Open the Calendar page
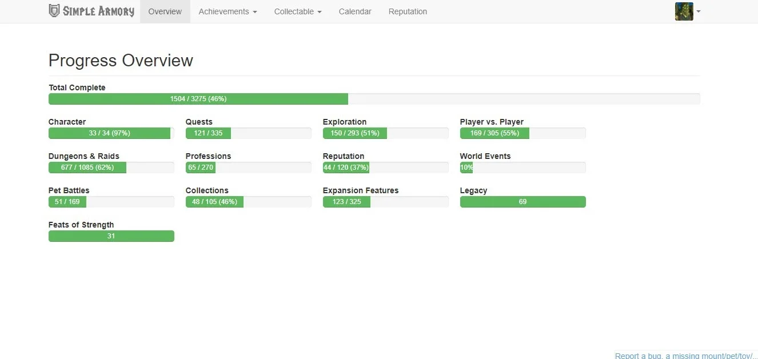Image resolution: width=758 pixels, height=359 pixels. (x=355, y=11)
